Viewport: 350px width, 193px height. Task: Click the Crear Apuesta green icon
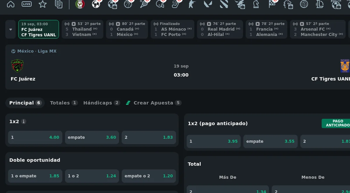coord(128,103)
